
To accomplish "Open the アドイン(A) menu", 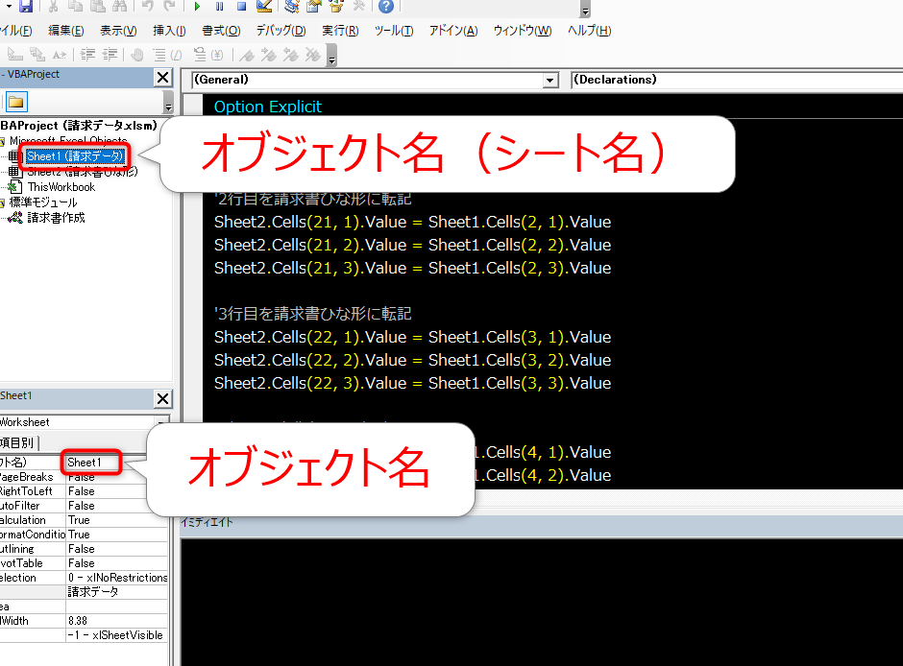I will point(453,31).
